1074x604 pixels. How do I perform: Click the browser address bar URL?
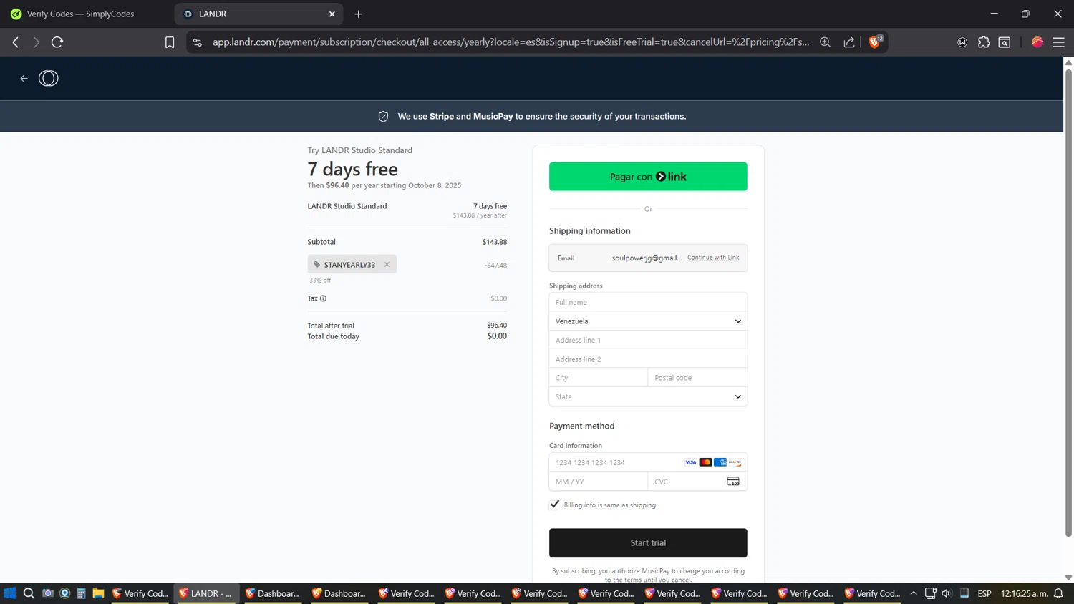tap(511, 42)
